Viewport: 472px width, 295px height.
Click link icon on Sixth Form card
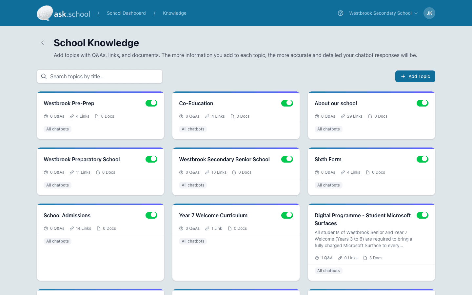tap(343, 172)
